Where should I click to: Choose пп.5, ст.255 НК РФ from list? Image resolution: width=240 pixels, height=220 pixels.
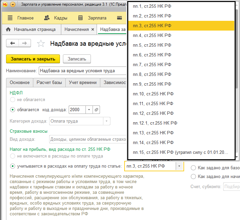coord(152,45)
